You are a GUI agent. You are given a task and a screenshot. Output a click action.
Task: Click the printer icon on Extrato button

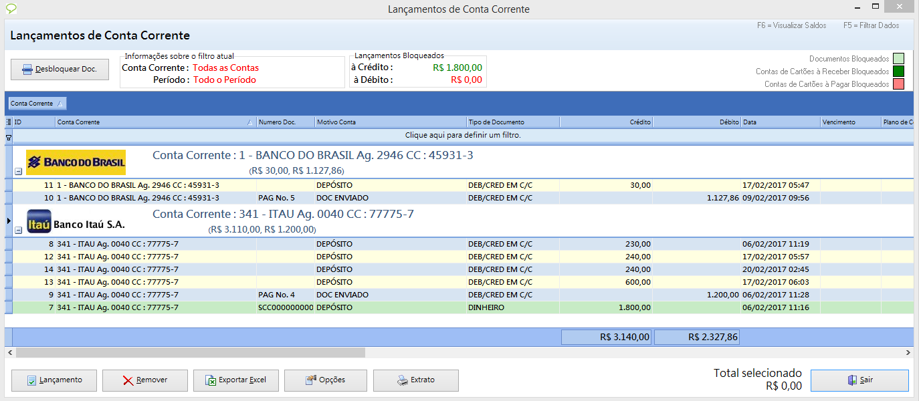click(x=402, y=380)
